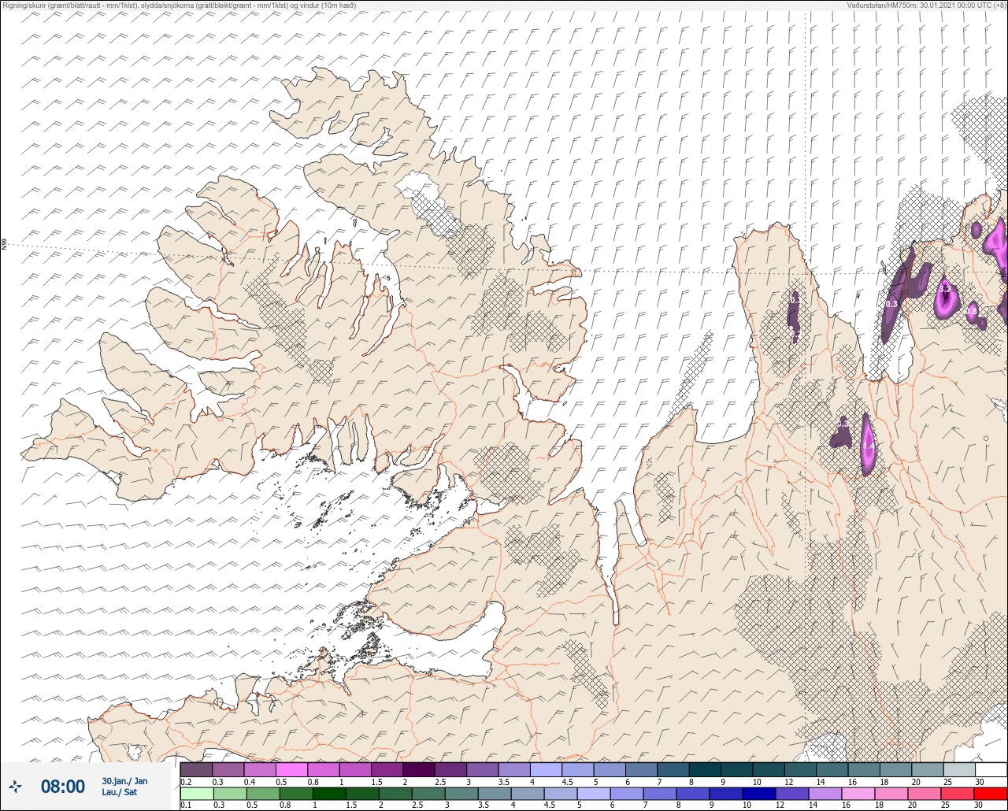Click the 08:00 forecast time
1008x811 pixels.
(x=63, y=787)
